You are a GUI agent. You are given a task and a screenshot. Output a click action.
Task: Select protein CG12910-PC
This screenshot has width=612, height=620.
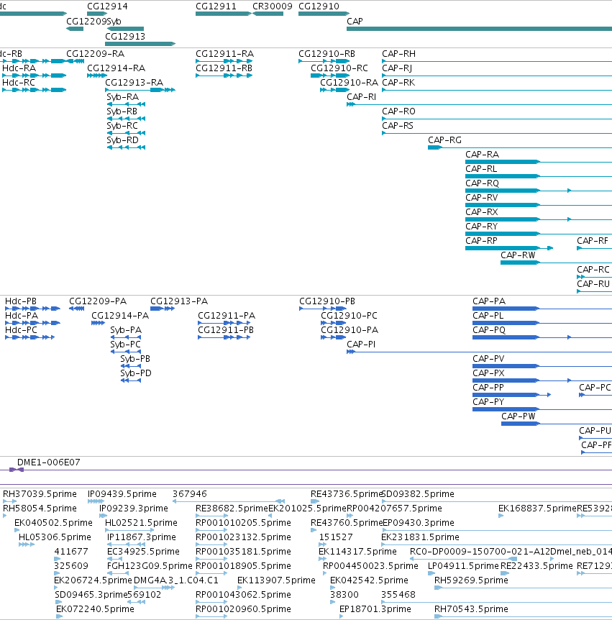[x=333, y=323]
